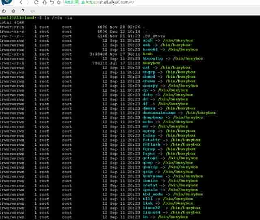Click the 'grep' symlink name
Screen dimensions: 260x220
(x=147, y=163)
